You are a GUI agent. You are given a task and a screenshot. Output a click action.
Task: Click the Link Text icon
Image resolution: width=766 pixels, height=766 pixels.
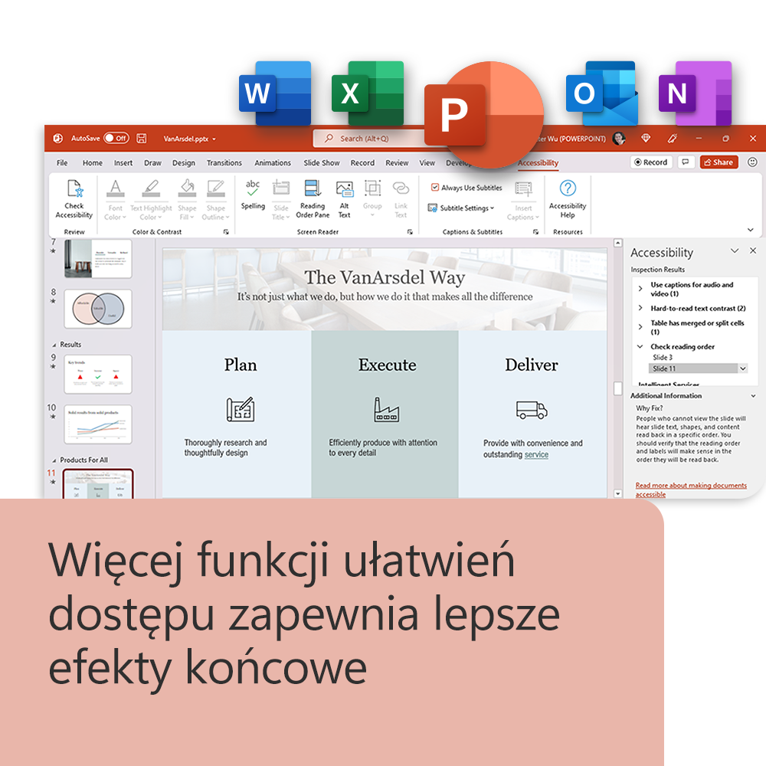coord(401,188)
